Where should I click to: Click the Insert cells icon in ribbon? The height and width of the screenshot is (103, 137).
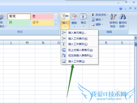coord(65,16)
